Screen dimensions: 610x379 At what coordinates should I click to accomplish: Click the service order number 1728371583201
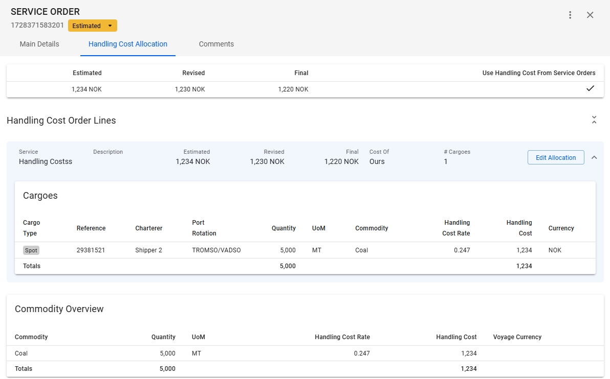(x=37, y=25)
